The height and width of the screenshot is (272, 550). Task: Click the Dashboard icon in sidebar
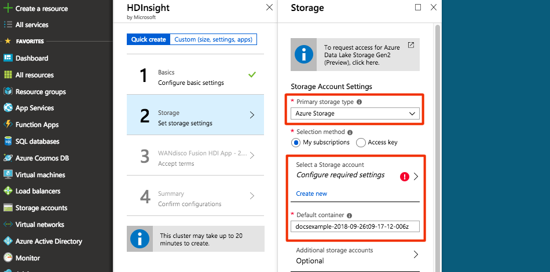coord(8,58)
